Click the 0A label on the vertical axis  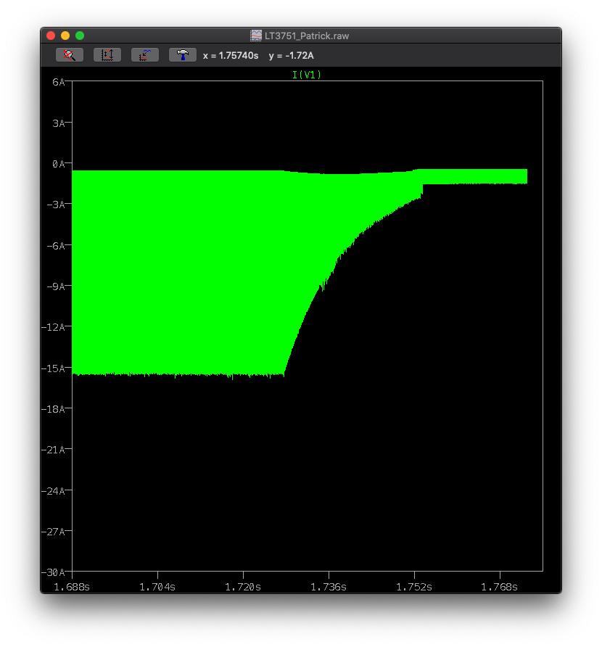point(58,164)
